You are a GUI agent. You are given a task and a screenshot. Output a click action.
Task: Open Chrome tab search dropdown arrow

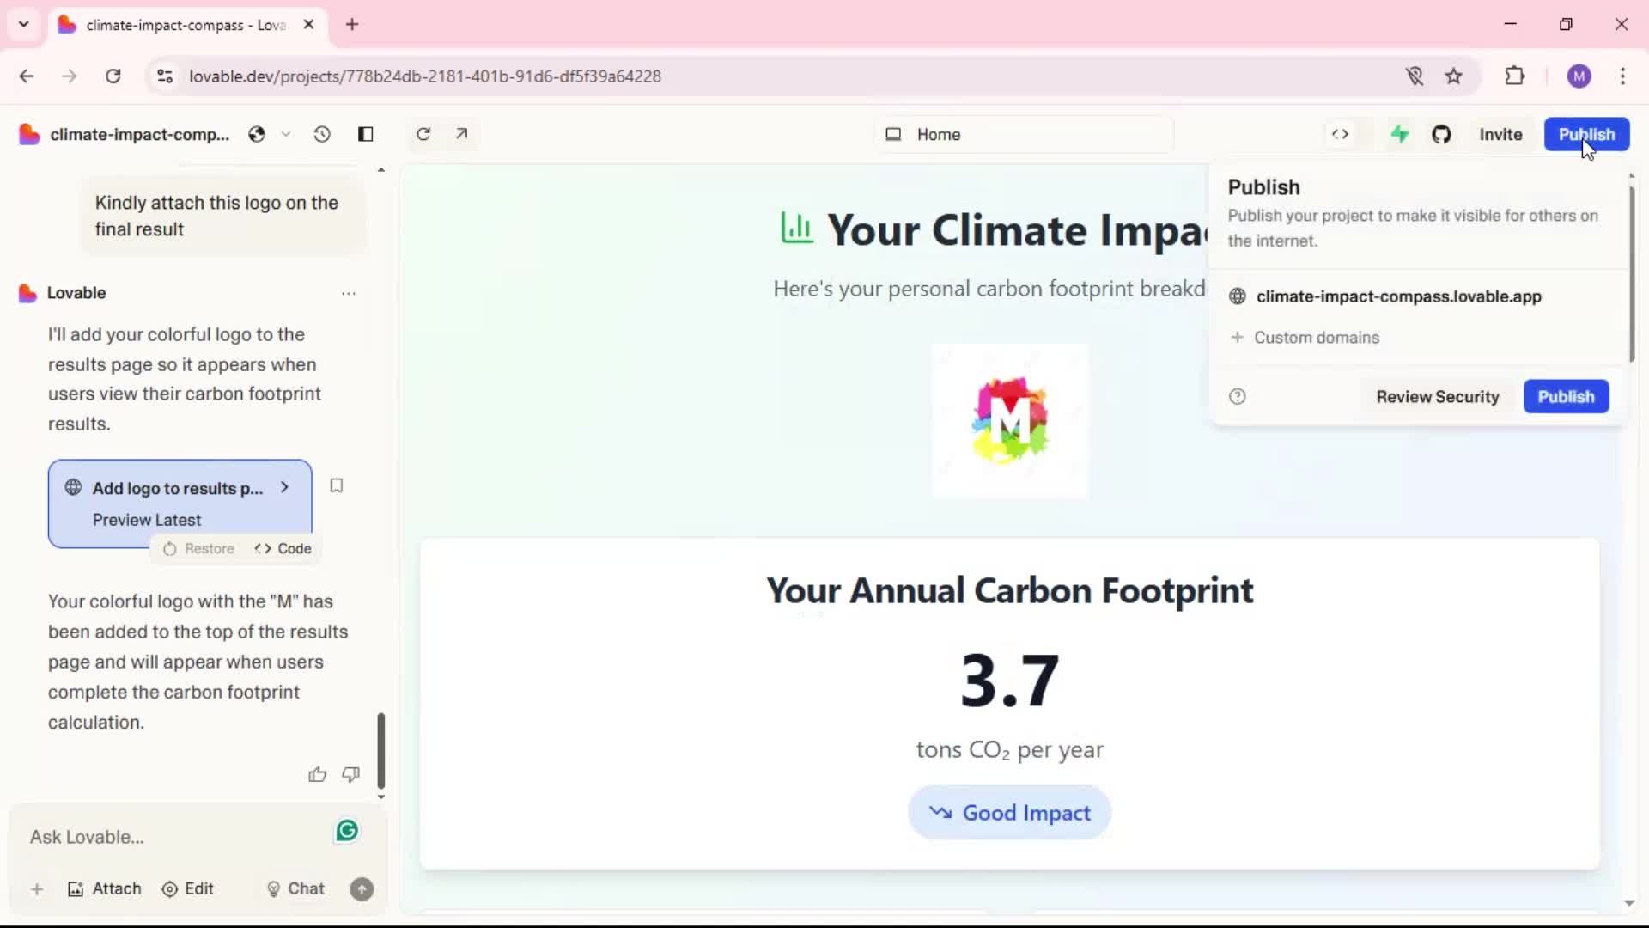(x=24, y=24)
